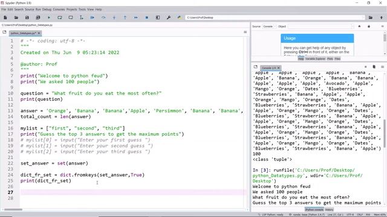Step into function debug icon
The height and width of the screenshot is (217, 387).
coord(114,17)
